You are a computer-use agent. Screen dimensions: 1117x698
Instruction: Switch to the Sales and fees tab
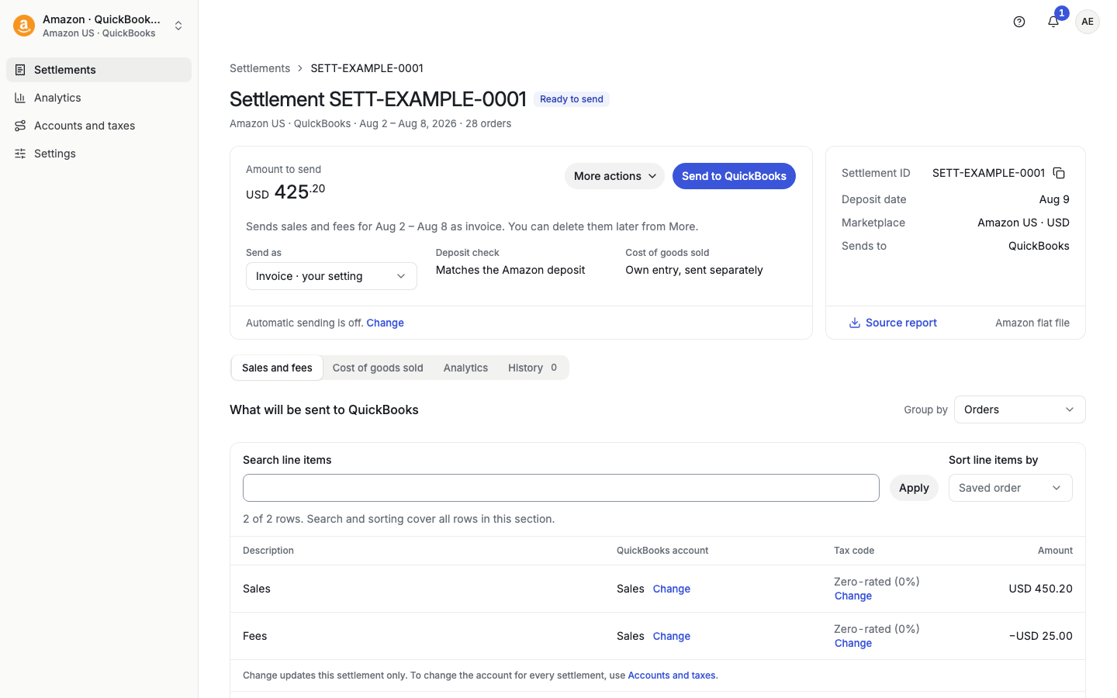tap(277, 368)
